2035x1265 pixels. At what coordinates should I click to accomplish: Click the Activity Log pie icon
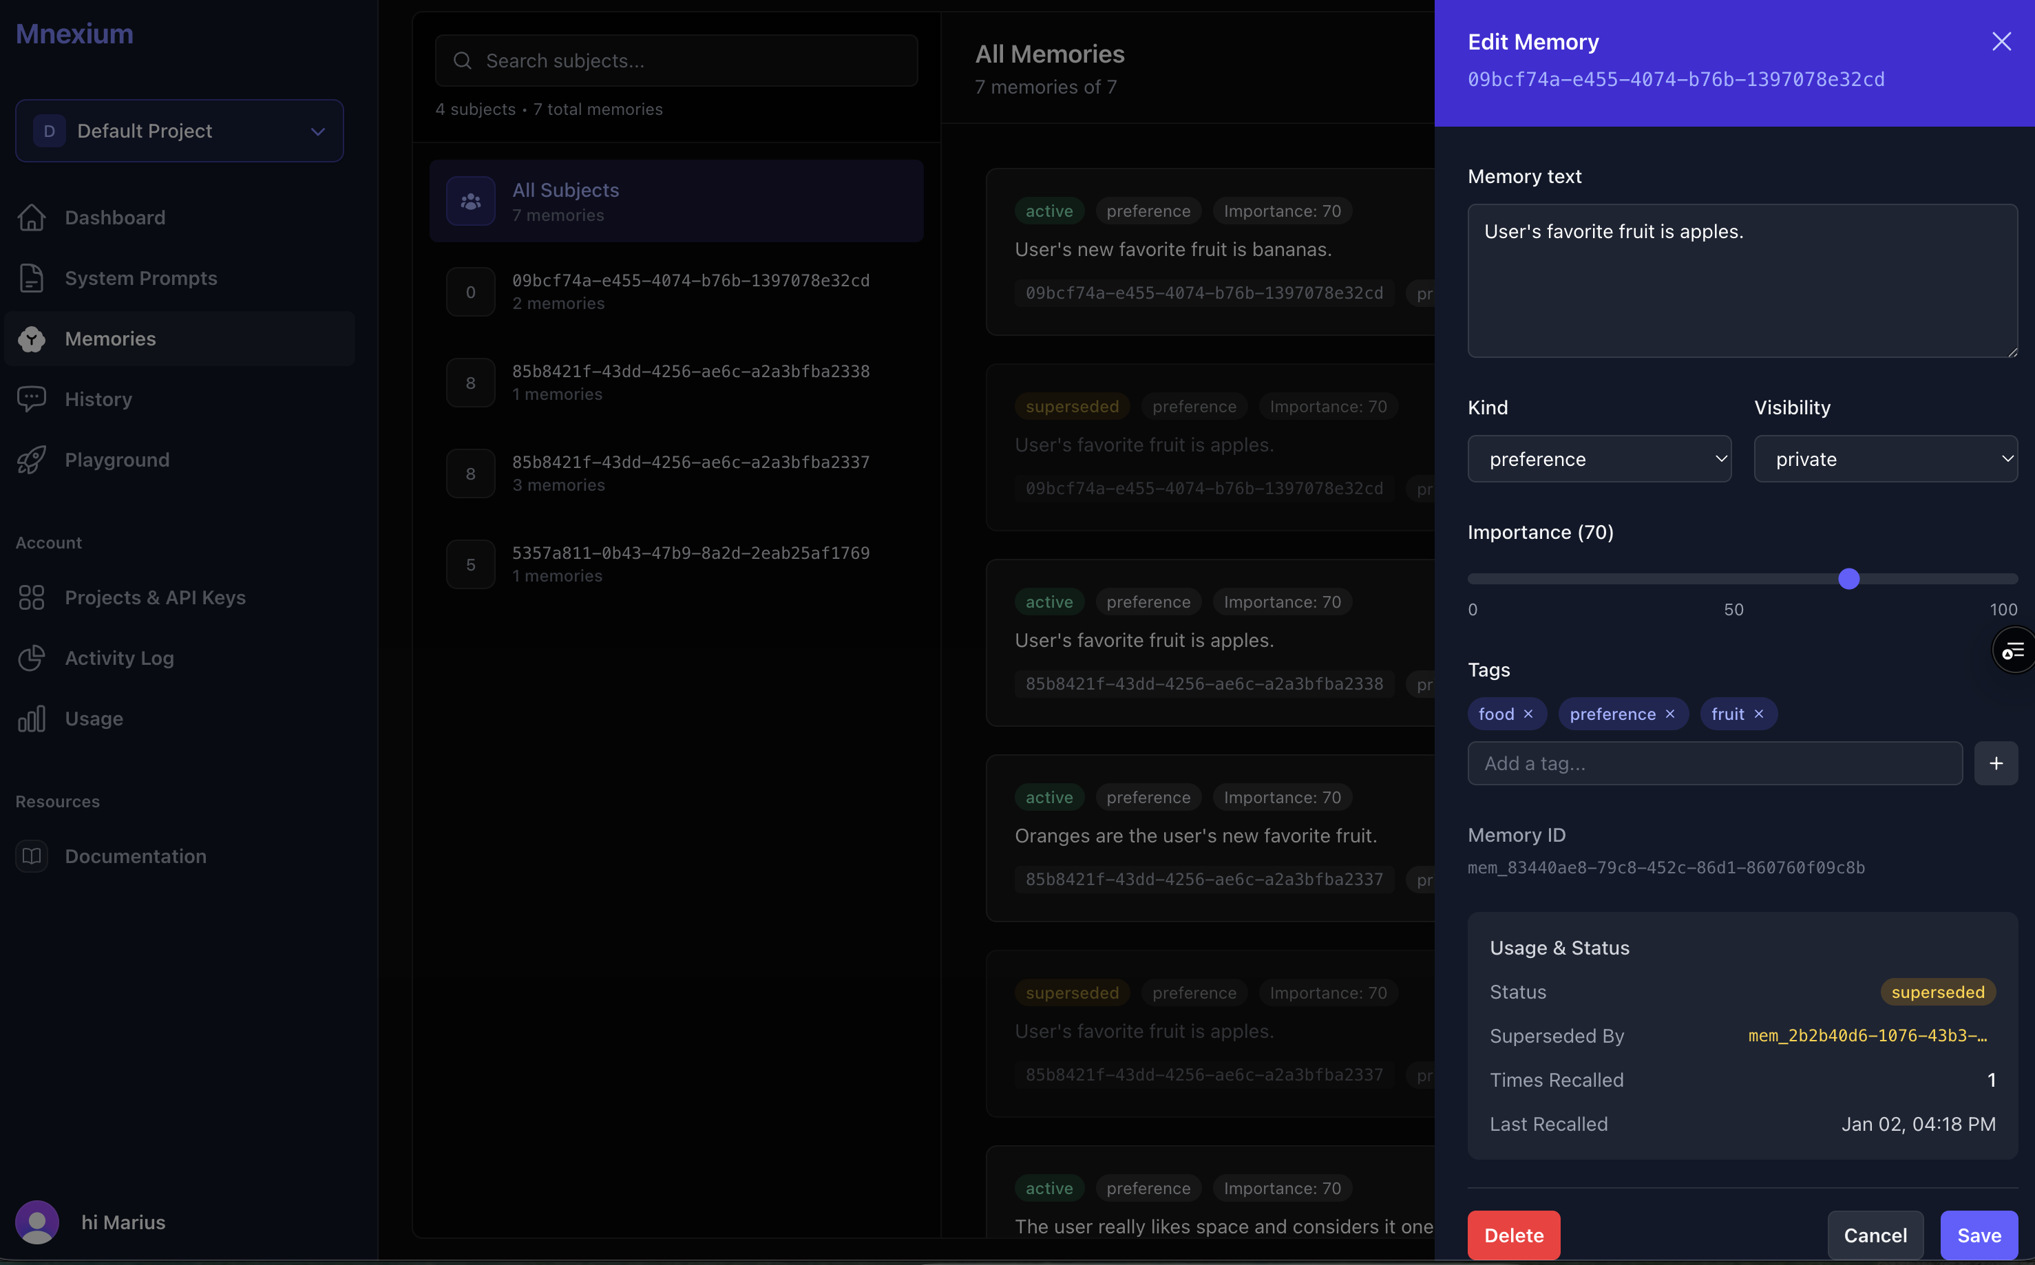coord(32,659)
